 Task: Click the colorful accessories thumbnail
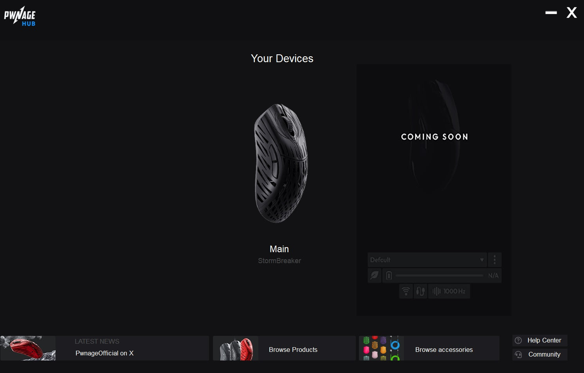[381, 348]
